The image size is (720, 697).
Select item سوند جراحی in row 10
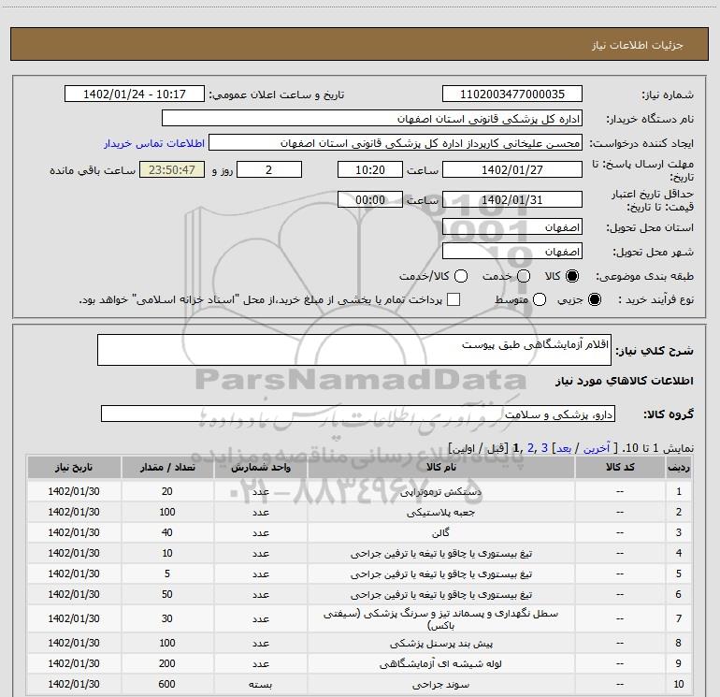[x=440, y=685]
